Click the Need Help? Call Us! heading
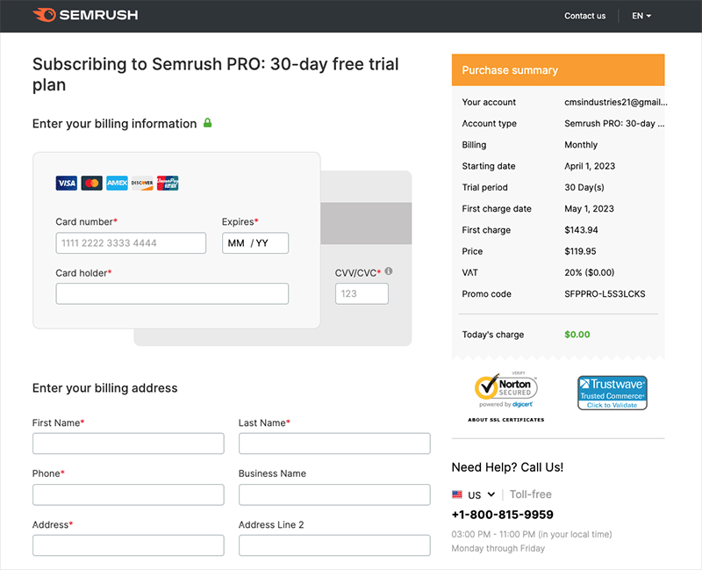 [507, 467]
